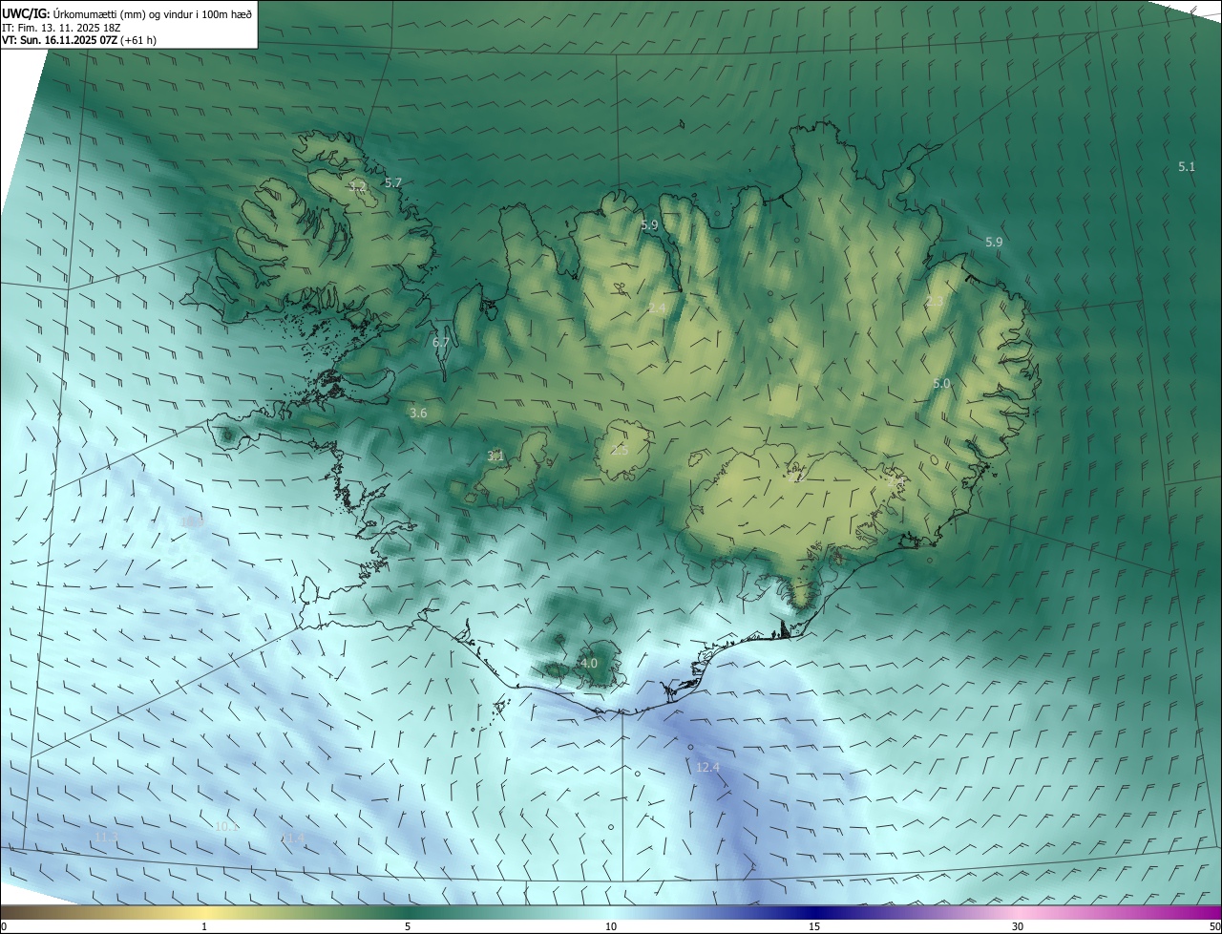
Task: Pick the 5.7 value label in the Westfjords
Action: coord(393,182)
